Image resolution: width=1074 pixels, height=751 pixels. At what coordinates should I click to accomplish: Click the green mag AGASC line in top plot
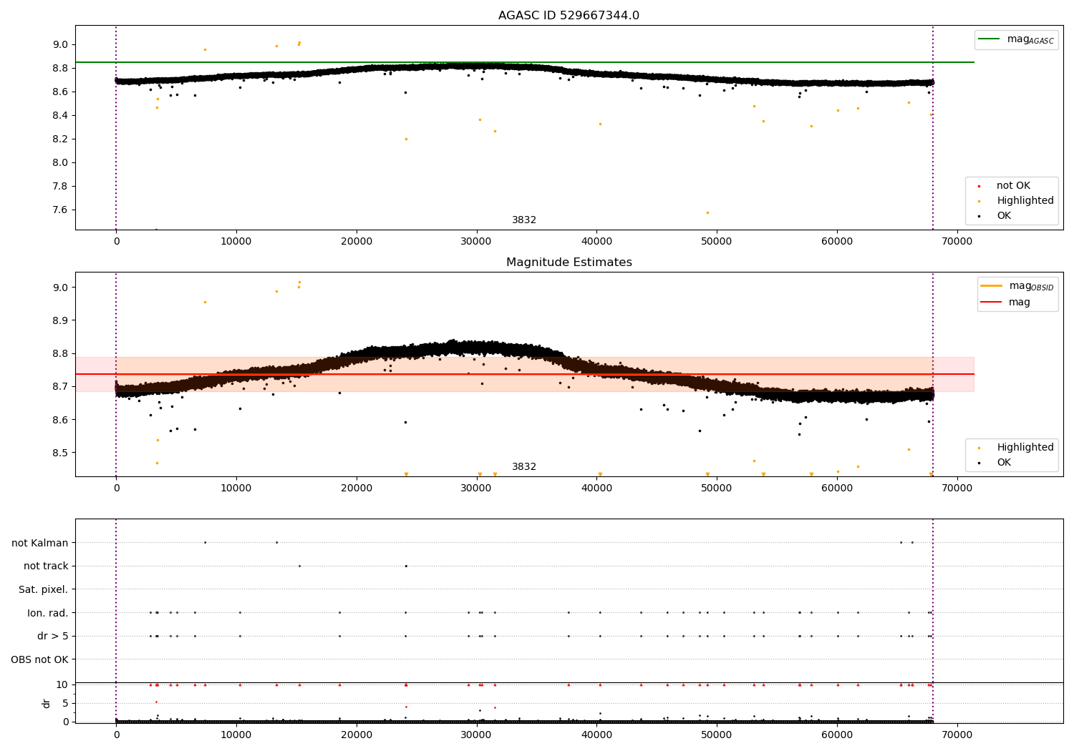(x=524, y=62)
